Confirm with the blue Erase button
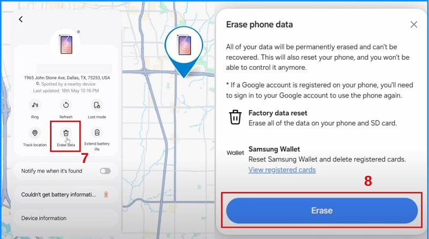The width and height of the screenshot is (429, 239). tap(322, 211)
